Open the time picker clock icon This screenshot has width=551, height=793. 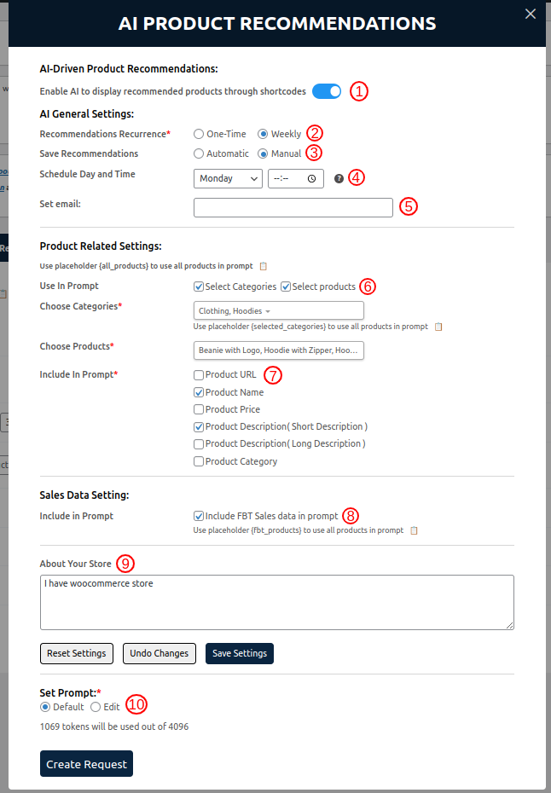312,179
